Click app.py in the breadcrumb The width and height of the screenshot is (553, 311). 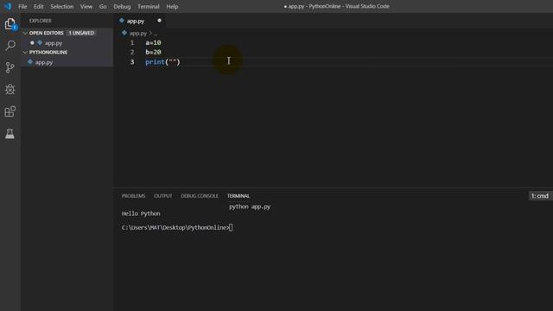click(x=138, y=33)
